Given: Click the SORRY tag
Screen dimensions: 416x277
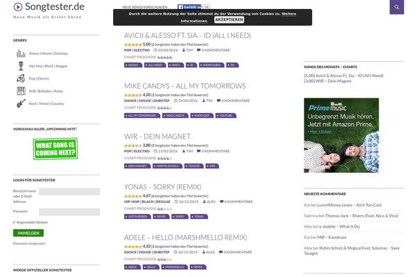Looking at the screenshot, I should (180, 217).
